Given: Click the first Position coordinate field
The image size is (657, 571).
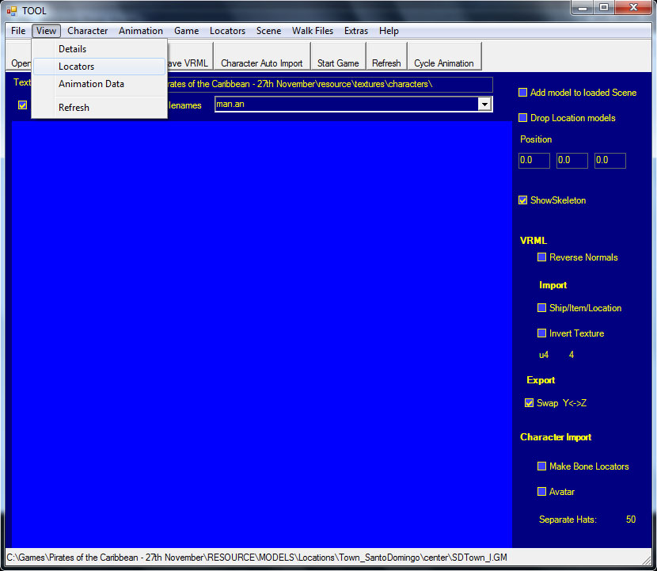Looking at the screenshot, I should (534, 161).
